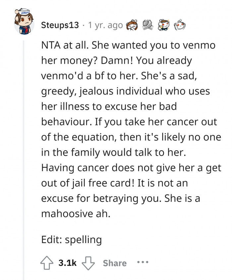This screenshot has height=280, width=232.
Task: Toggle an upvote on Steups13's comment
Action: (x=46, y=263)
